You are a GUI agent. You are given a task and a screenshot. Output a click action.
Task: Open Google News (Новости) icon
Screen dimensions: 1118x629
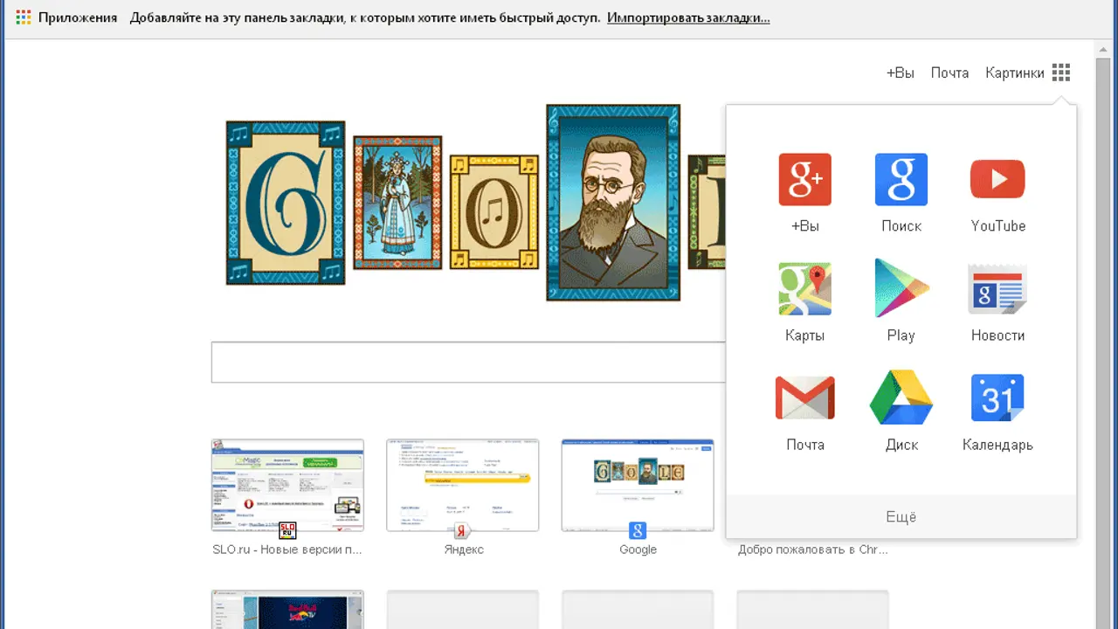(997, 289)
